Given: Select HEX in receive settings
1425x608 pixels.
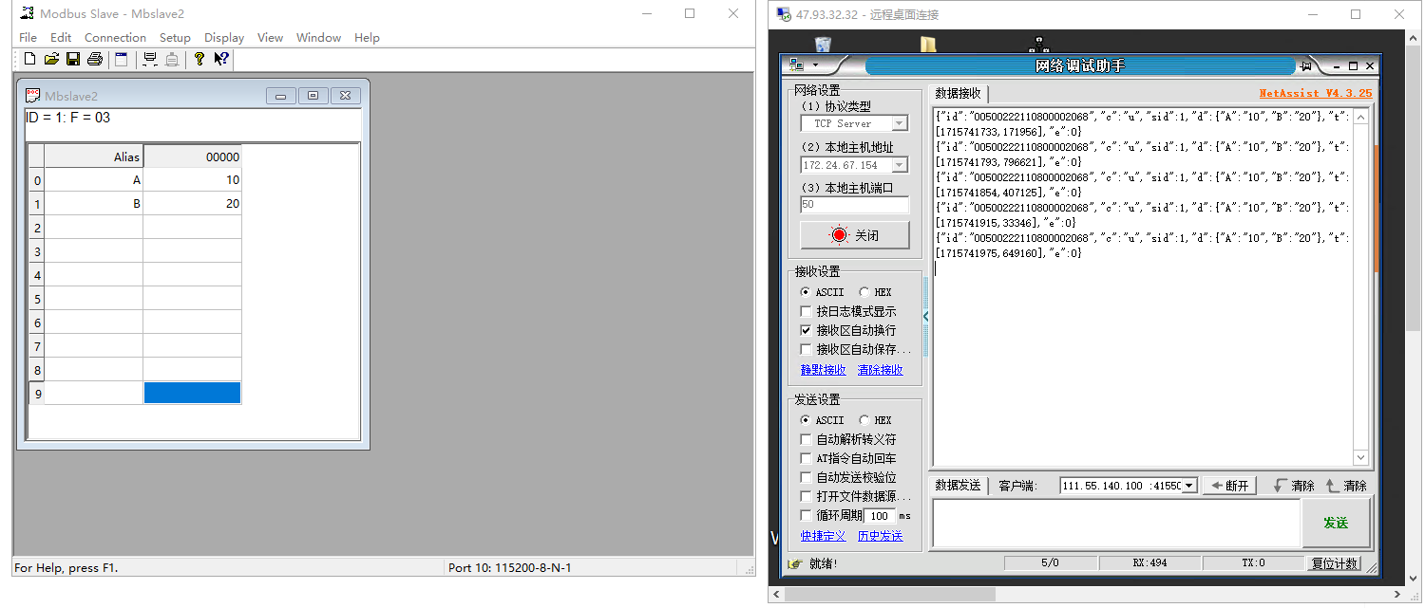Looking at the screenshot, I should point(864,292).
